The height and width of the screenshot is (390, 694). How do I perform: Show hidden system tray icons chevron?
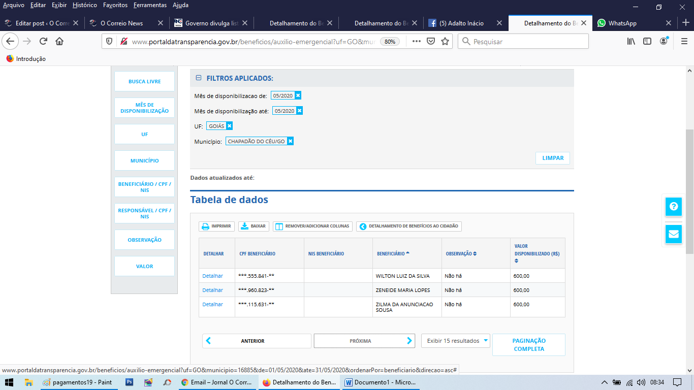click(x=604, y=382)
